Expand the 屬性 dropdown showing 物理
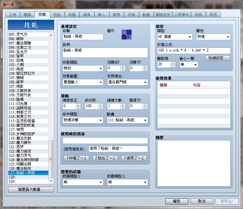 click(213, 37)
